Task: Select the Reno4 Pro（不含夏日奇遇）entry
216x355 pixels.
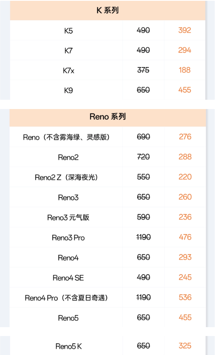Action: tap(66, 298)
